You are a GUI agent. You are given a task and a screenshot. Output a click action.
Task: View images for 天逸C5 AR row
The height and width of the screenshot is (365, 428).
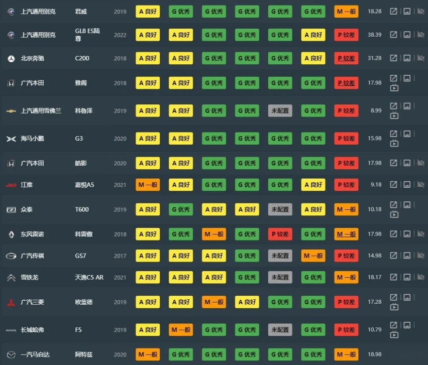[407, 277]
